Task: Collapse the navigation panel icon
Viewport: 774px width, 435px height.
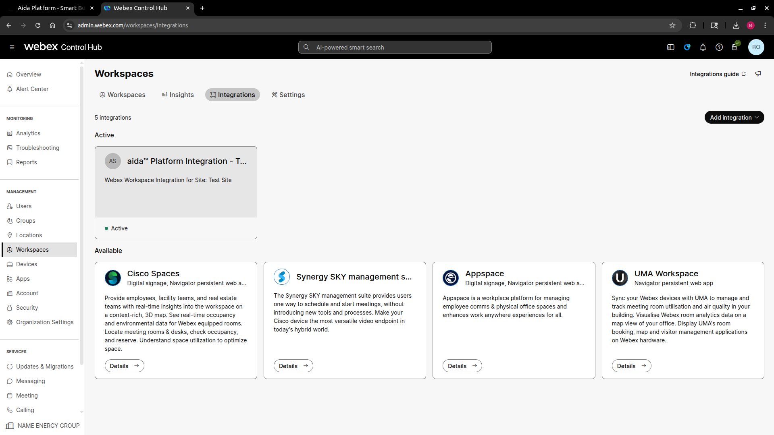Action: 670,47
